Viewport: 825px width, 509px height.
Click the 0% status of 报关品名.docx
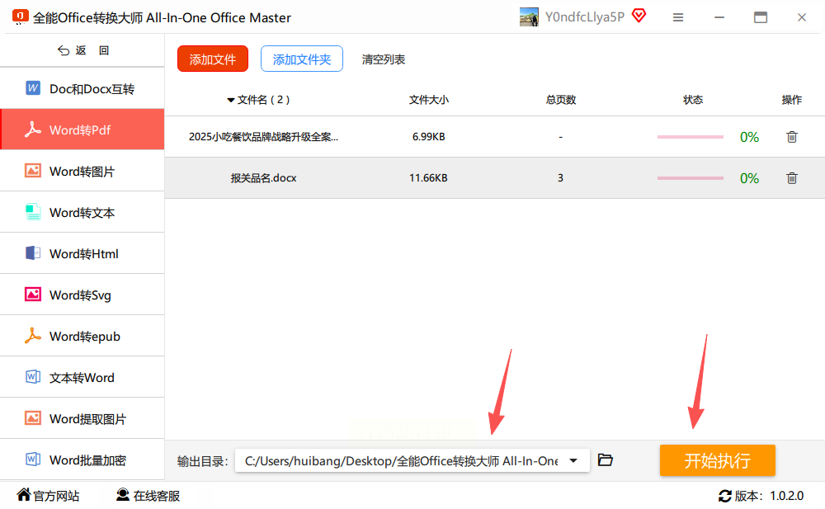pyautogui.click(x=749, y=178)
